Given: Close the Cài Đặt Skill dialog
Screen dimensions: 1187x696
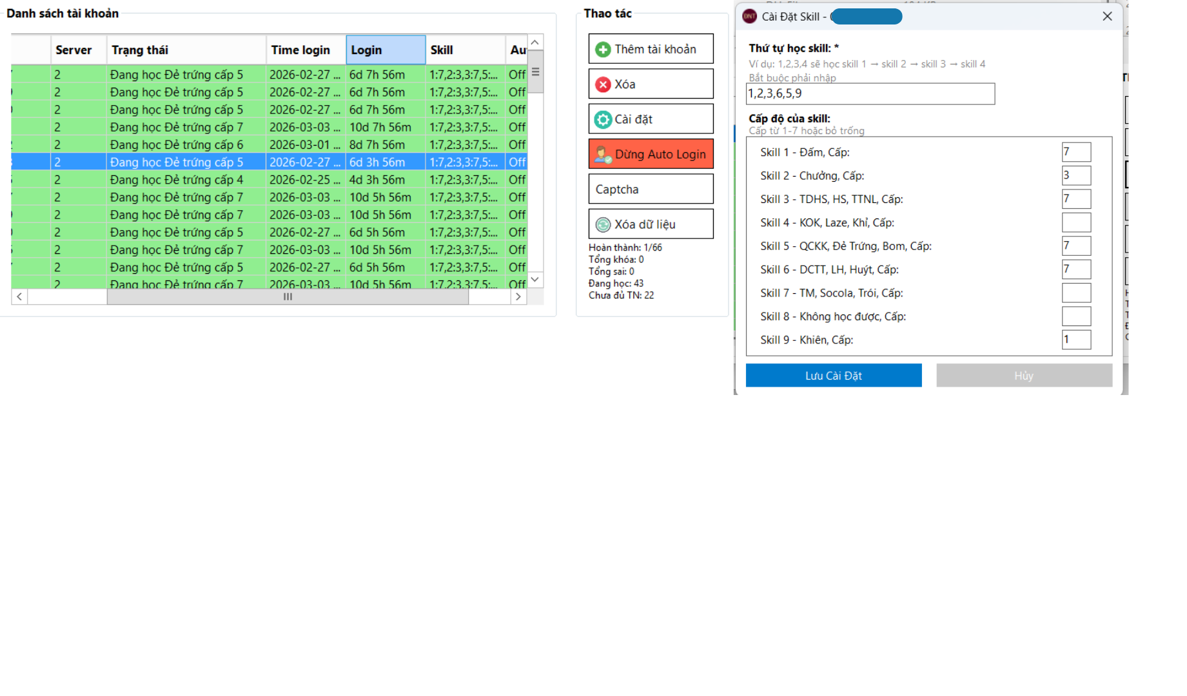Looking at the screenshot, I should pos(1107,17).
